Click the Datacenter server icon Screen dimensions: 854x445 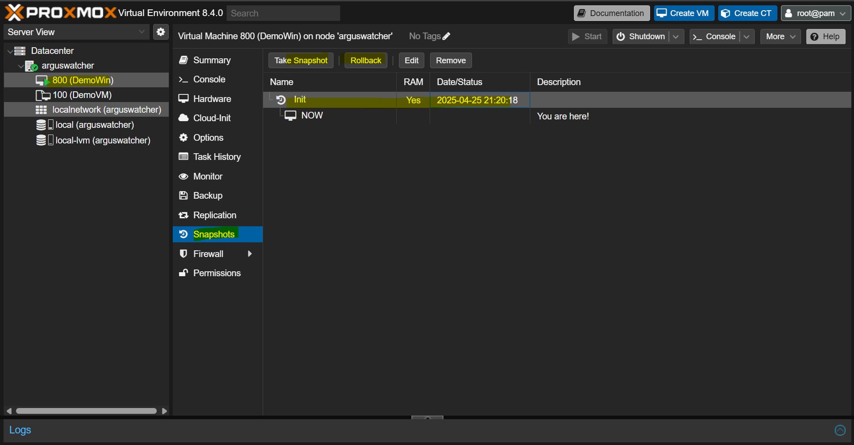coord(20,51)
